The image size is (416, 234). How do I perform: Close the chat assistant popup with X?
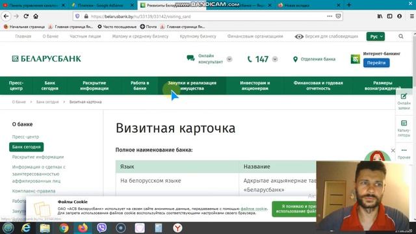coord(393,150)
